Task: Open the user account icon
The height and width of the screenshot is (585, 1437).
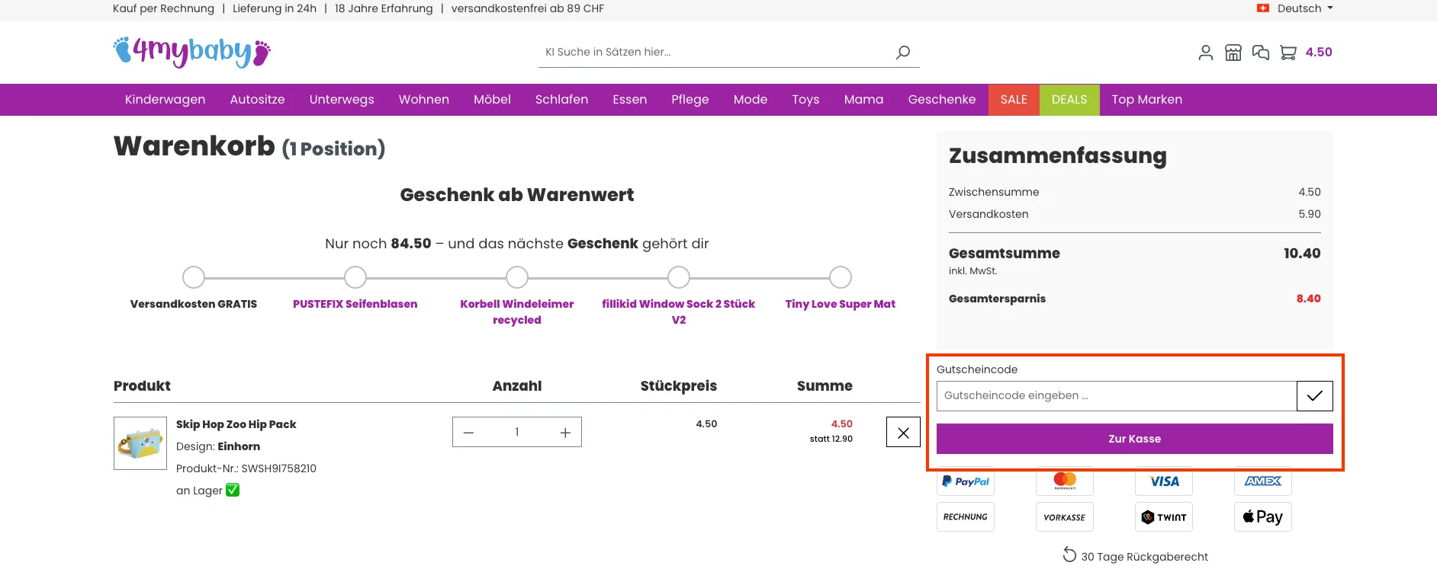Action: 1206,53
